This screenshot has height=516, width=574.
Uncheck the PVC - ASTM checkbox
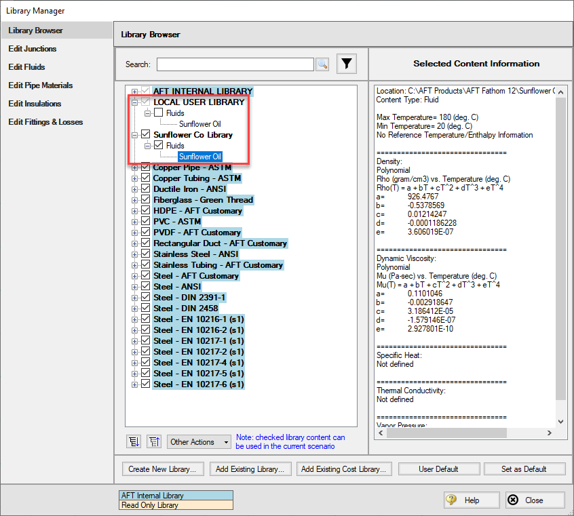click(146, 221)
